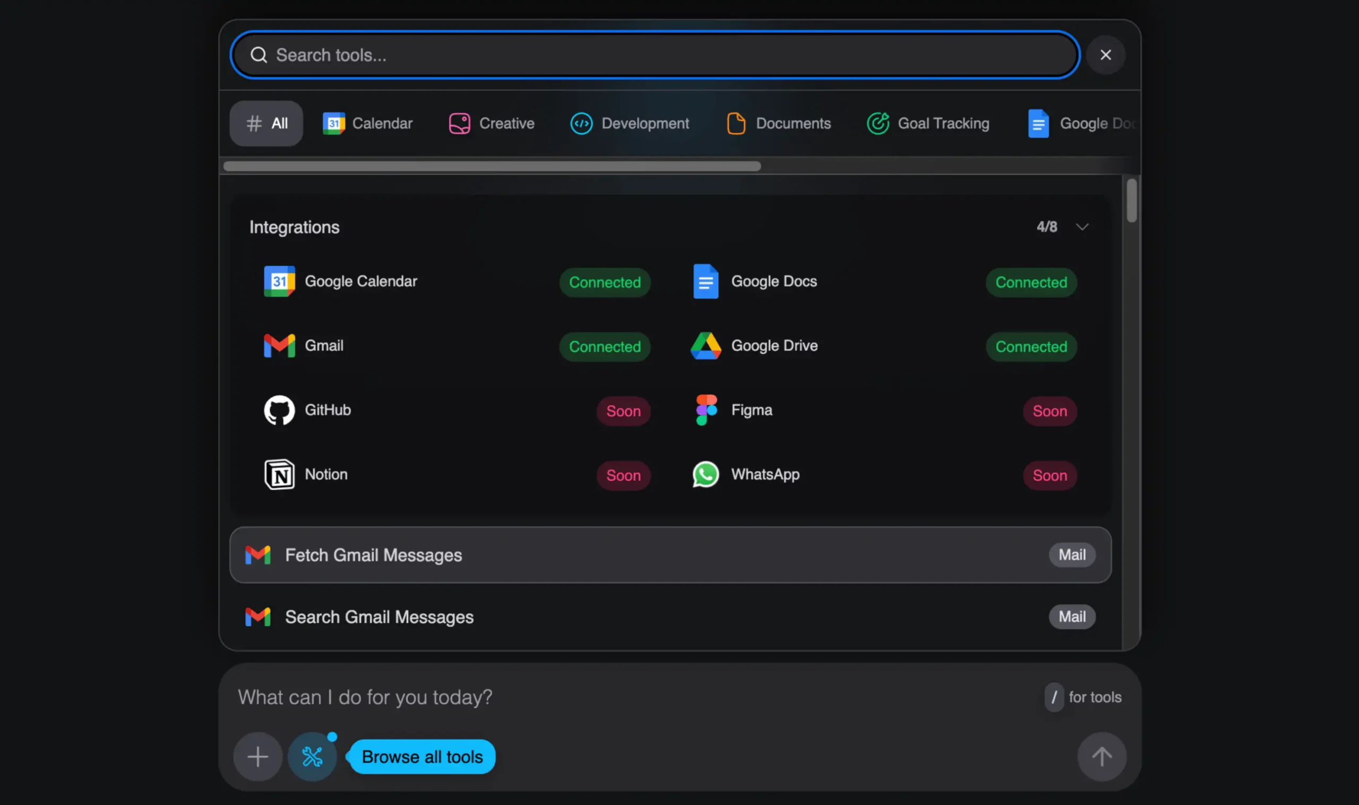The image size is (1359, 805).
Task: Click the Browse all tools tooltip
Action: pyautogui.click(x=422, y=757)
